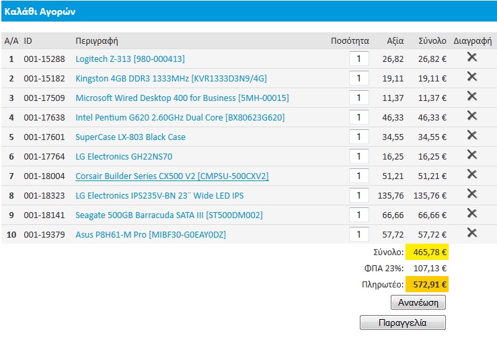Image resolution: width=497 pixels, height=342 pixels.
Task: Edit quantity for Microsoft Wired Desktop 400
Action: coord(359,98)
